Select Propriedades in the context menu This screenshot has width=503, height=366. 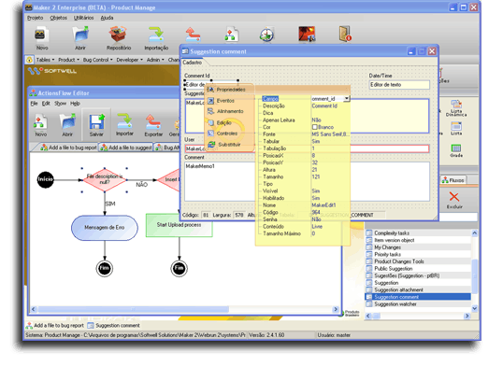click(x=229, y=90)
